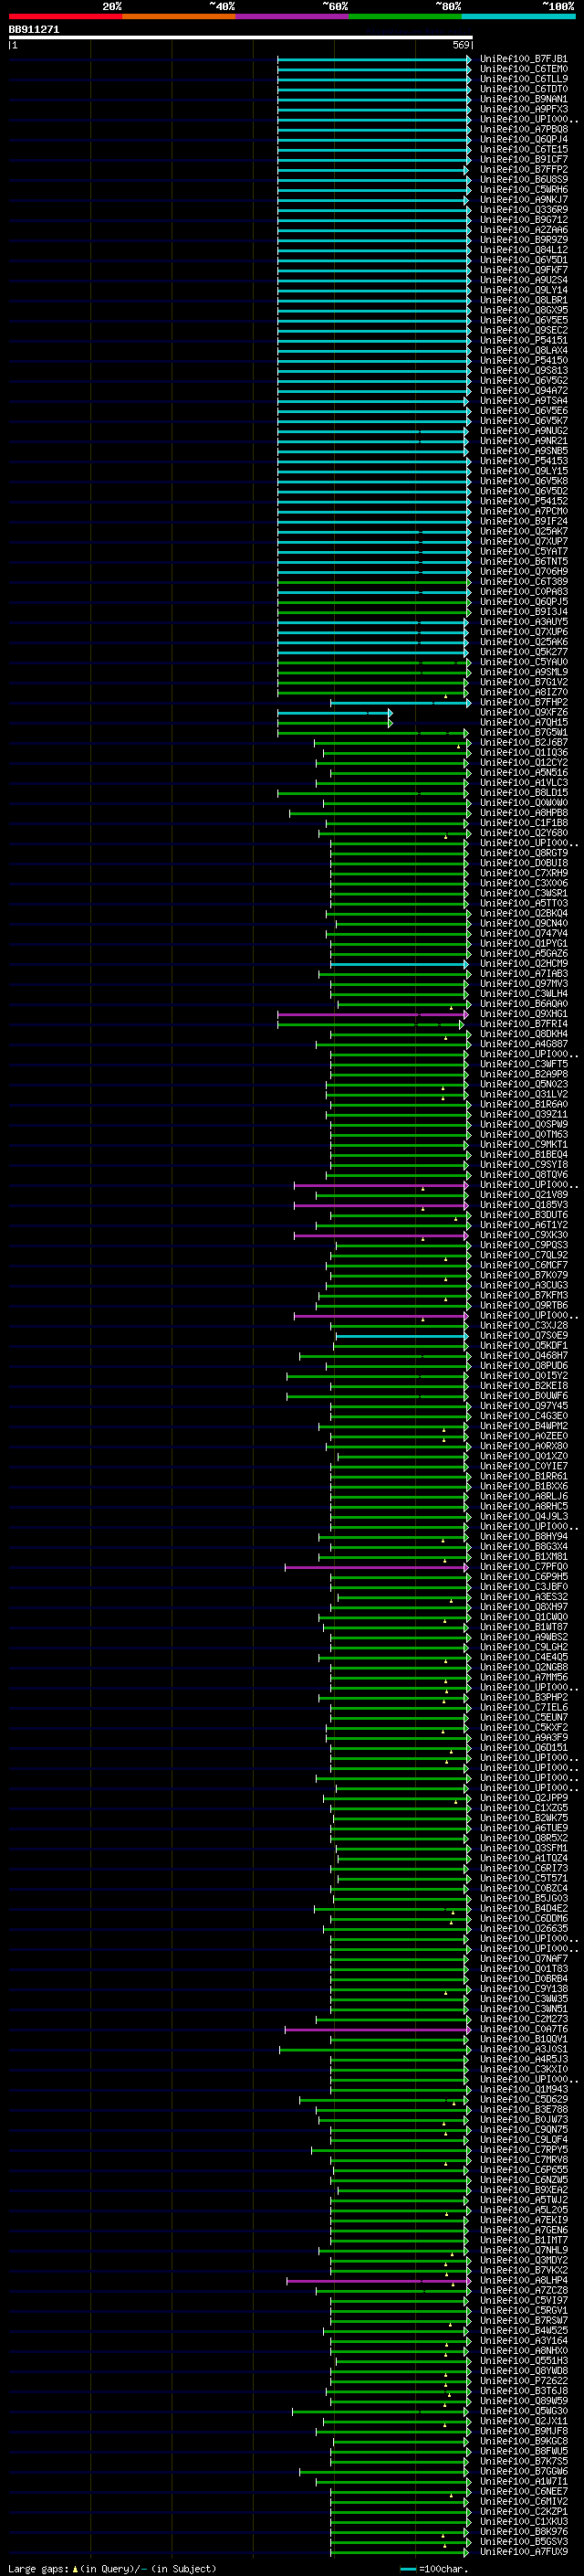Select label UniRef100_Q5K277
Viewport: 584px width, 2576px height.
[524, 652]
